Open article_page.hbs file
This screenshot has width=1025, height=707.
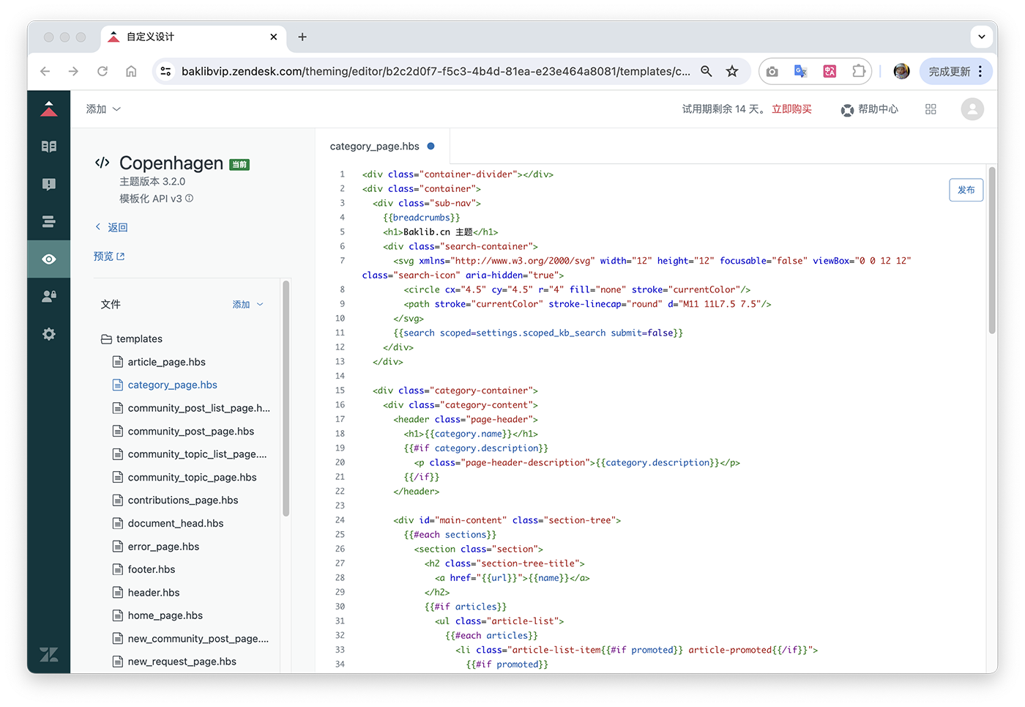(x=159, y=362)
